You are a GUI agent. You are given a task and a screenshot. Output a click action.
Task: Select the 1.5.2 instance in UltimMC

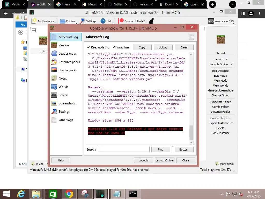coord(43,45)
